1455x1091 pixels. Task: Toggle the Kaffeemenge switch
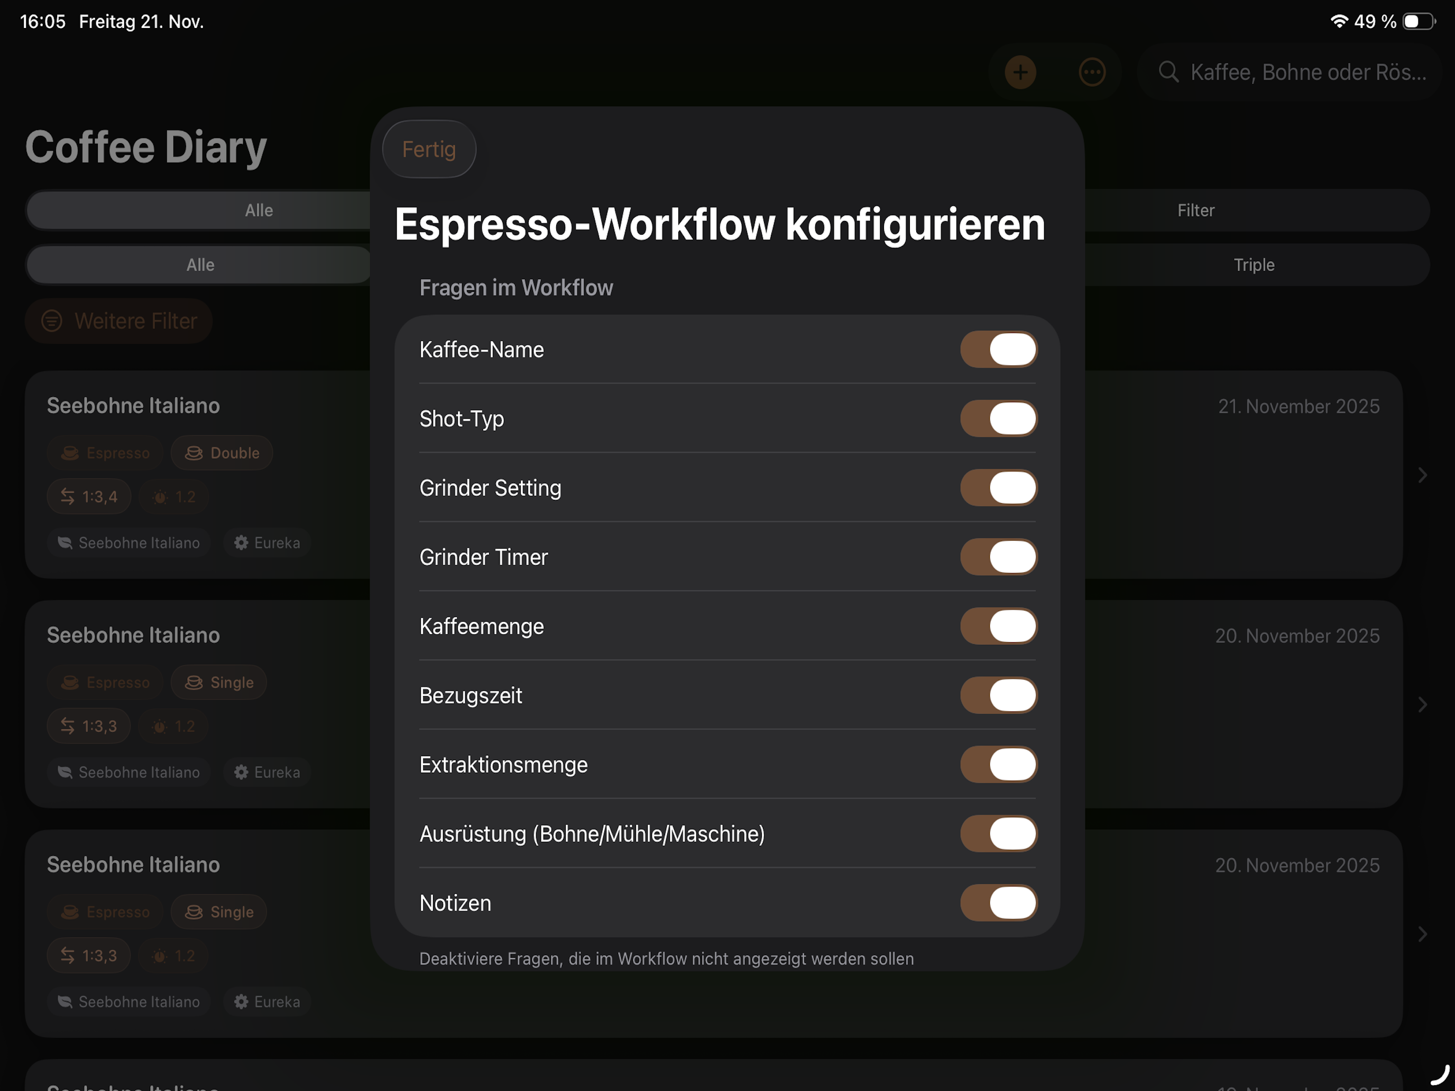coord(999,626)
